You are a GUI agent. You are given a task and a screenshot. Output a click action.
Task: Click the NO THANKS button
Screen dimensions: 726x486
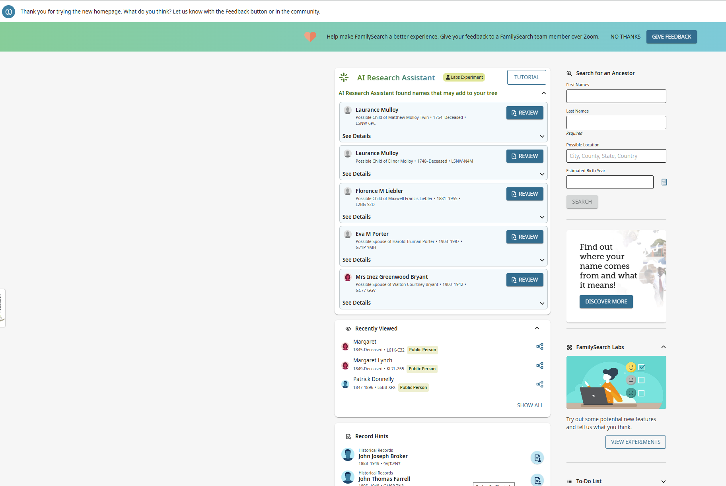pos(625,37)
